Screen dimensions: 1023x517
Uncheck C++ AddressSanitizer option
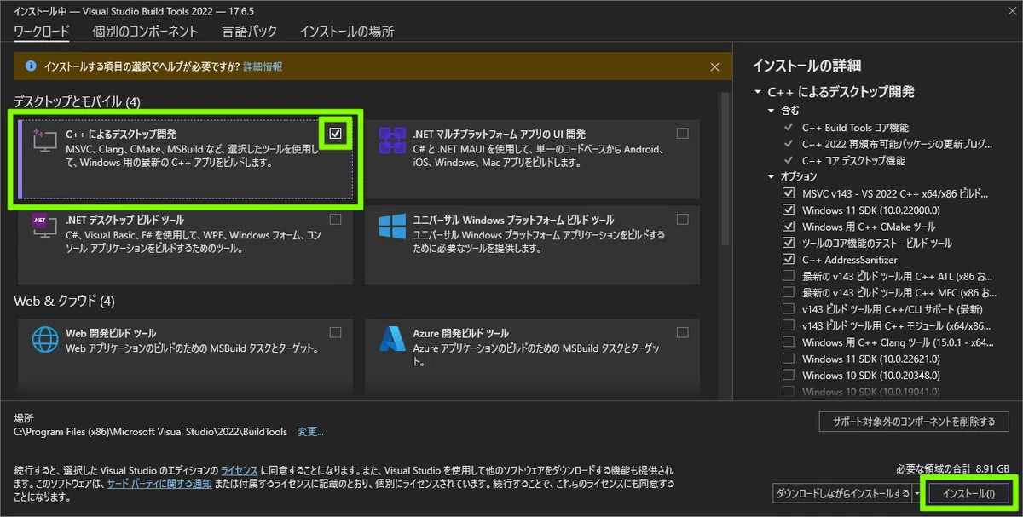(x=788, y=259)
